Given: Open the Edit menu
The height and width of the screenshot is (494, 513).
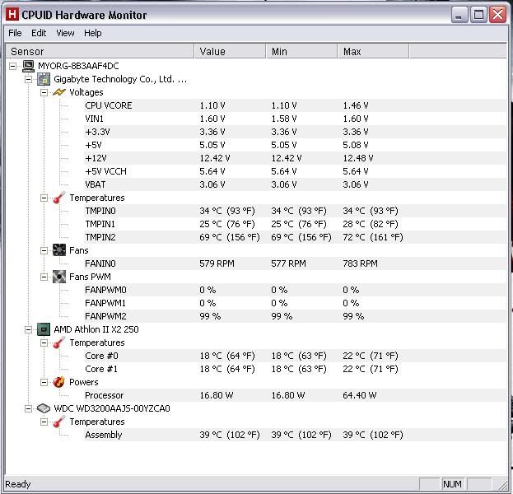Looking at the screenshot, I should 39,33.
